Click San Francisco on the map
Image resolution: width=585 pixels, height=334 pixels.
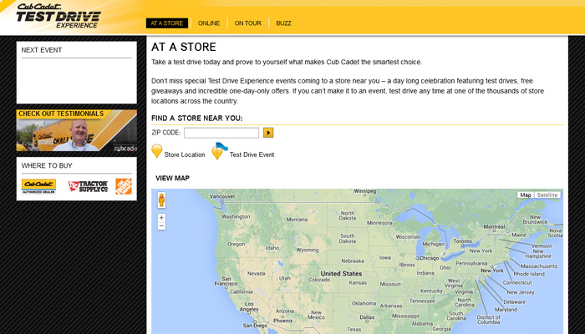coord(226,281)
